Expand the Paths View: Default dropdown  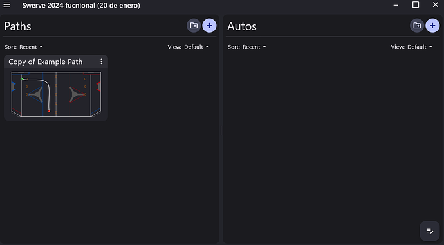(x=189, y=47)
